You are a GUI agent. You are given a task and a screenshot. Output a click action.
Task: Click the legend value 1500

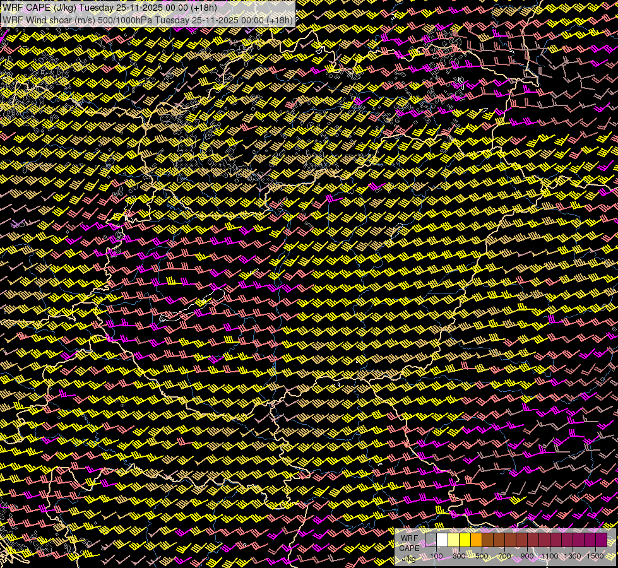[595, 556]
